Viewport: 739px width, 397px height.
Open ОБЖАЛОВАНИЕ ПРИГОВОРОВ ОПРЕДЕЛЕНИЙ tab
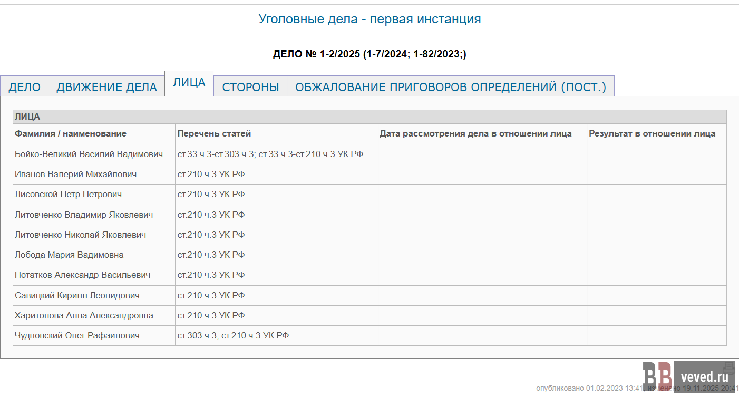[451, 87]
